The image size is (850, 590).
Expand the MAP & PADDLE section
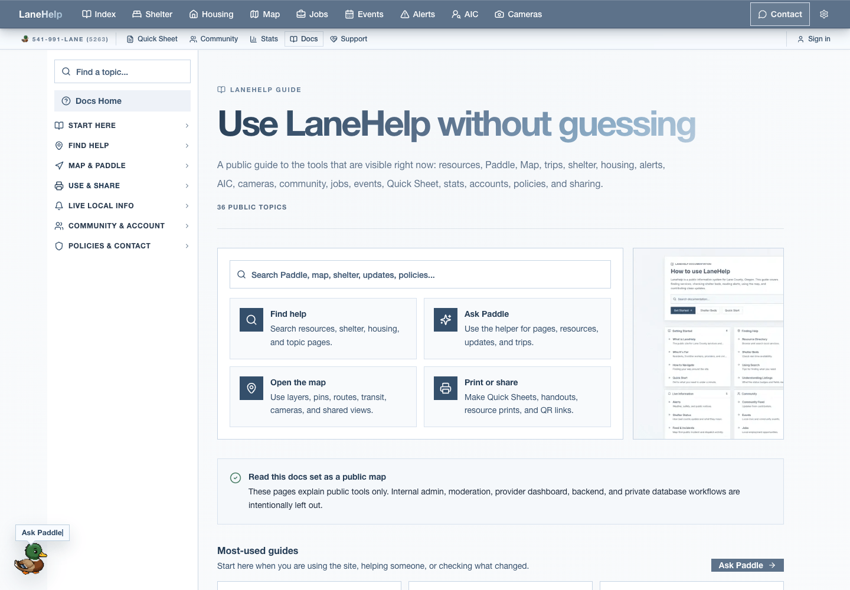122,166
